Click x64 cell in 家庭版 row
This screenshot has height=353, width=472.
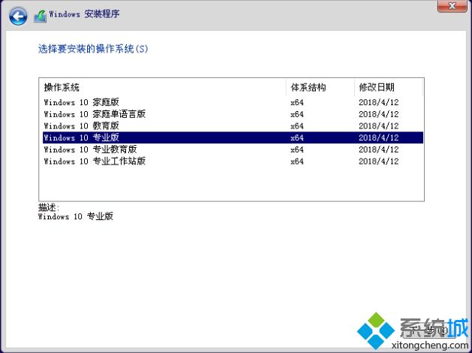pyautogui.click(x=297, y=102)
